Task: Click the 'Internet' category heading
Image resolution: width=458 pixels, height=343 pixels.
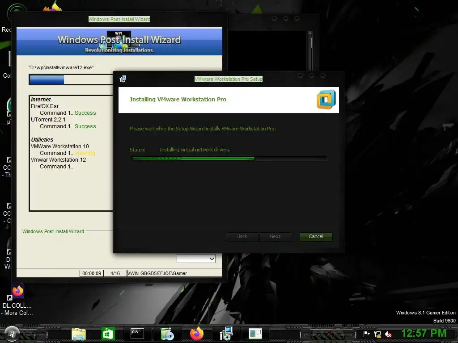Action: click(x=41, y=100)
